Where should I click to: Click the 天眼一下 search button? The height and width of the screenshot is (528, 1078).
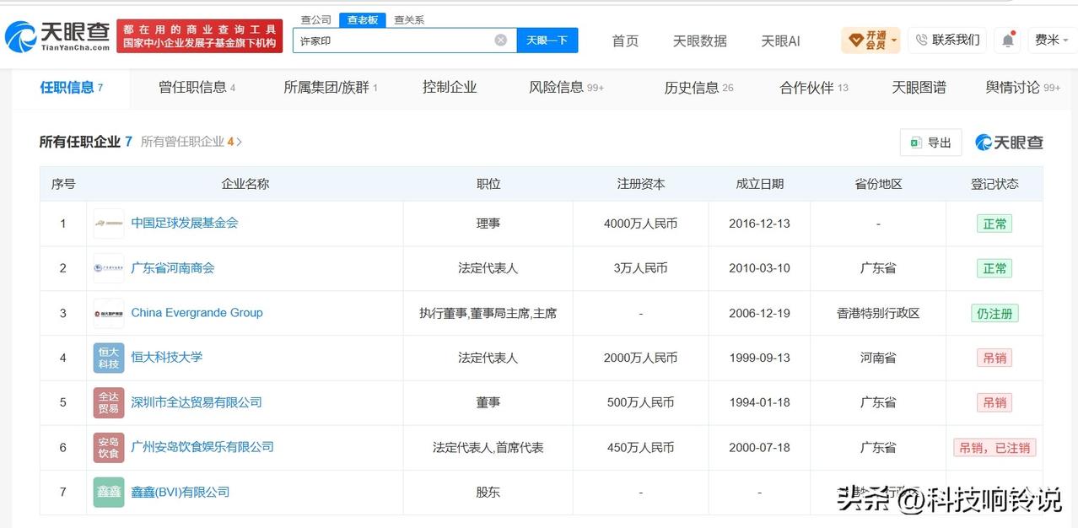pos(547,40)
